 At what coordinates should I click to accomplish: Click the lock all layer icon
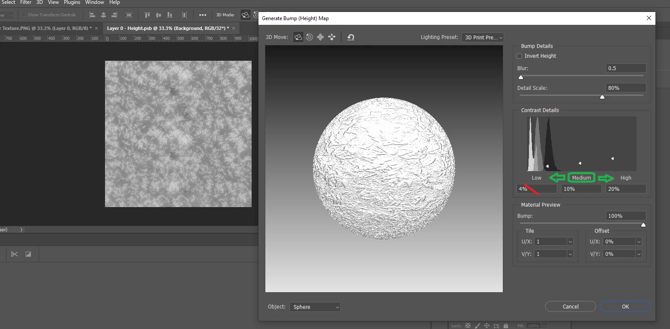(506, 326)
